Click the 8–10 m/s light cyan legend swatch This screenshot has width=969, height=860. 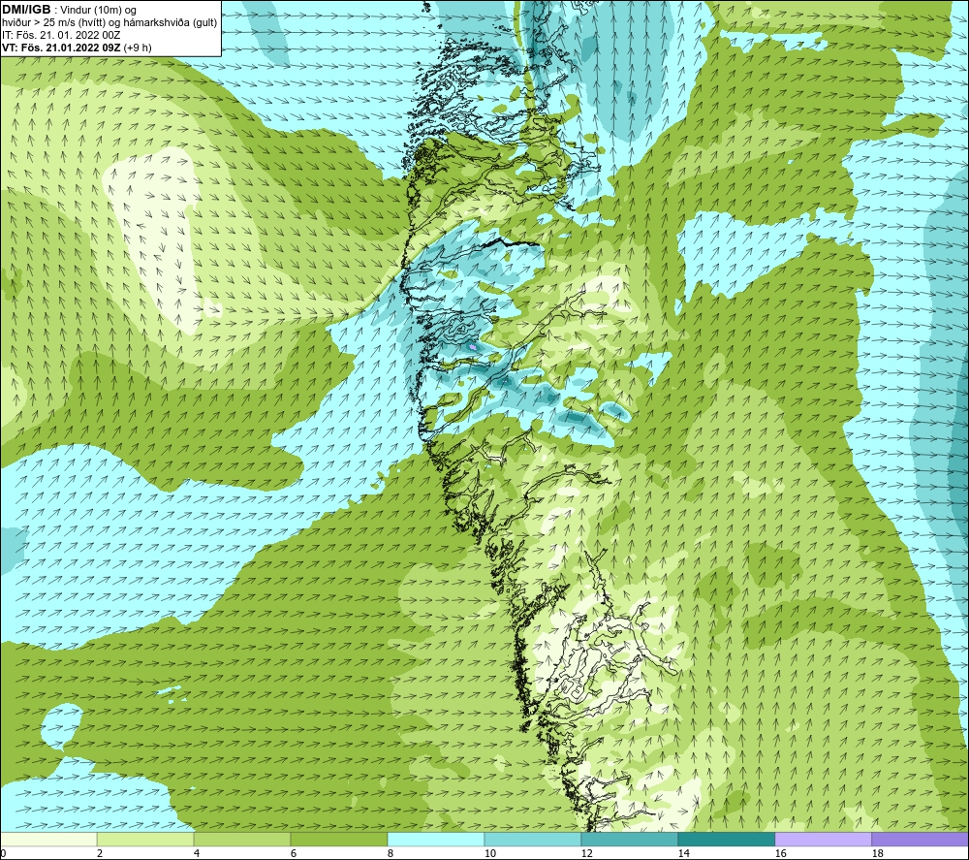(x=436, y=839)
